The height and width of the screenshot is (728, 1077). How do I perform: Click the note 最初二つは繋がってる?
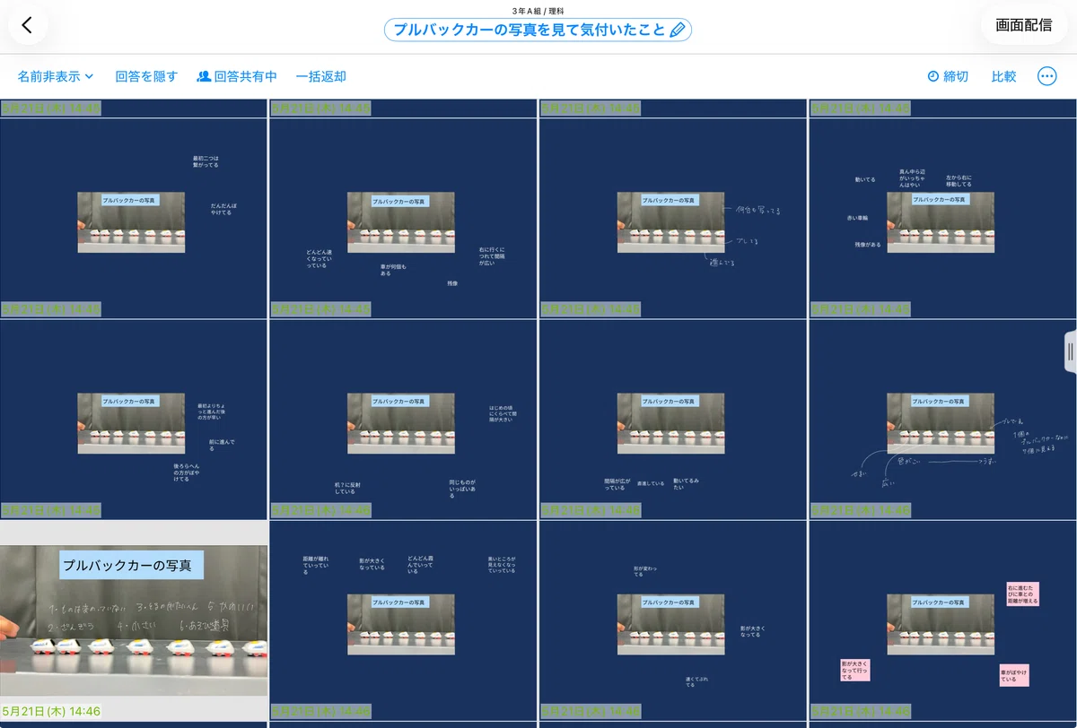[206, 161]
